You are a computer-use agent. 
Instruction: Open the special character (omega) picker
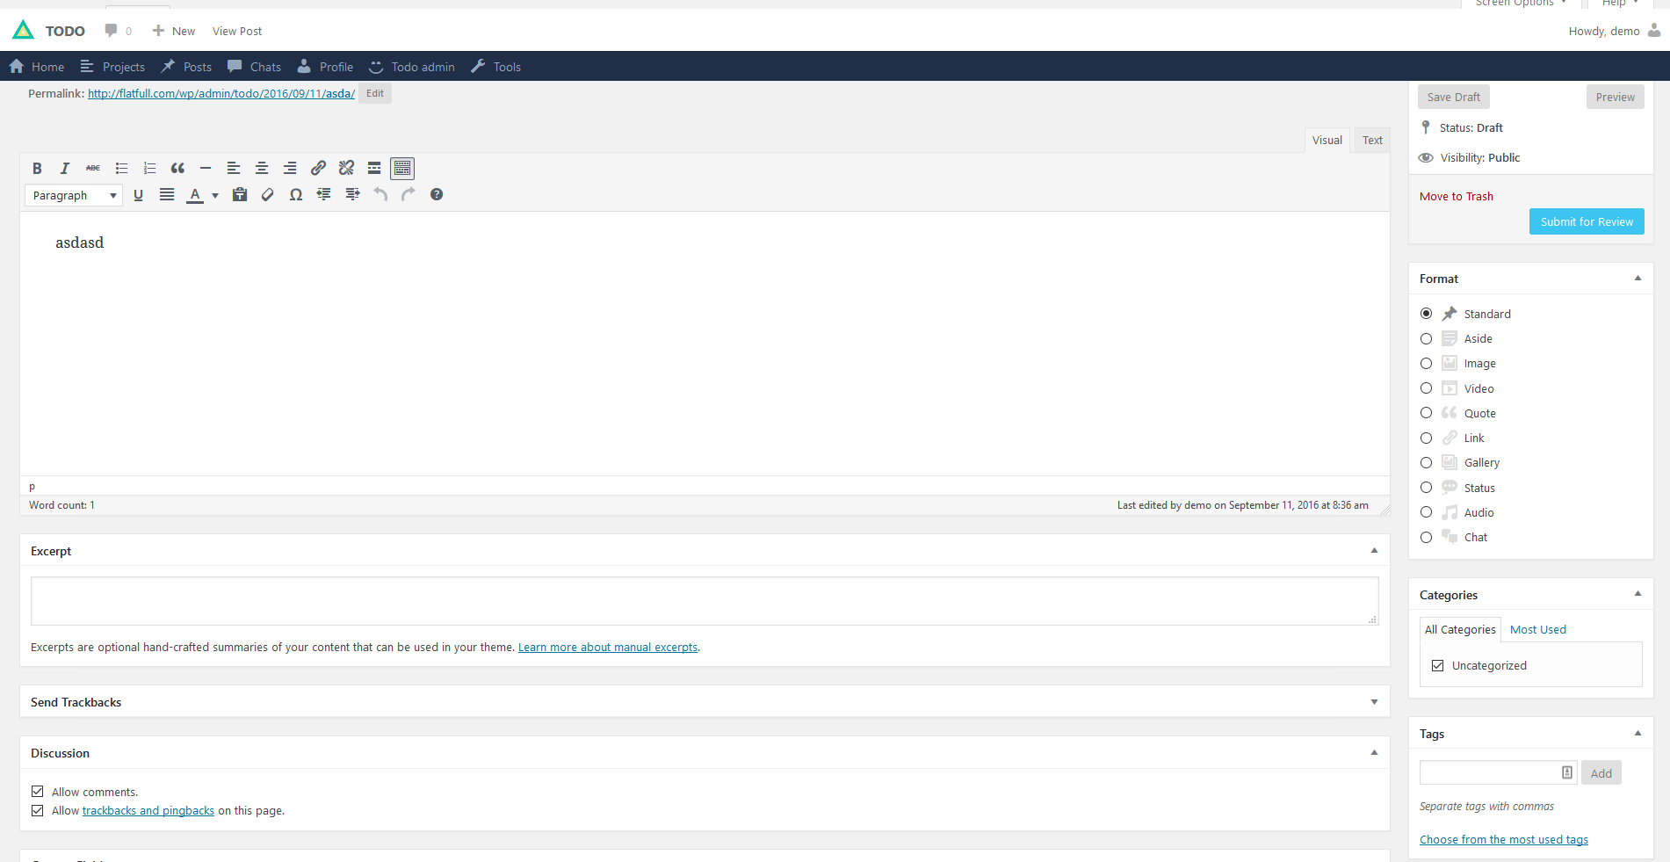pyautogui.click(x=296, y=195)
